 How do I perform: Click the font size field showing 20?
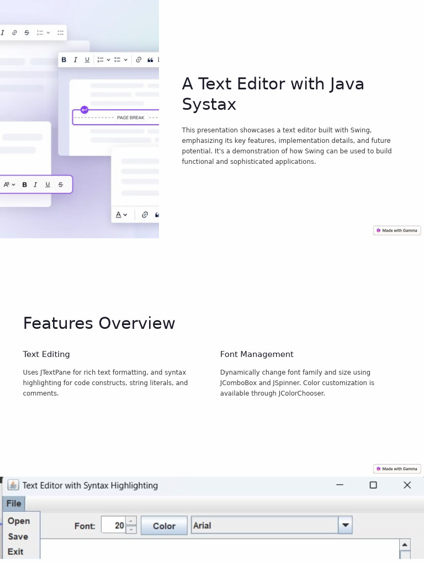point(114,525)
